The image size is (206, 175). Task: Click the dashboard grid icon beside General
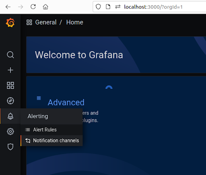coord(29,22)
